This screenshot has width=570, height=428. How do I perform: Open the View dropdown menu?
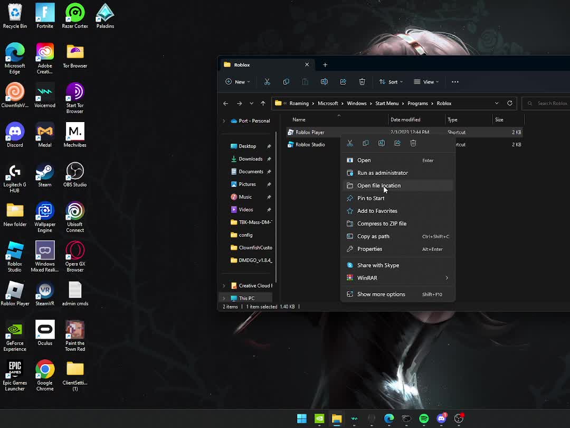pos(426,82)
